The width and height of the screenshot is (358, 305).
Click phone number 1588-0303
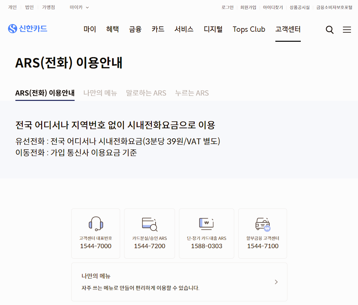point(207,246)
